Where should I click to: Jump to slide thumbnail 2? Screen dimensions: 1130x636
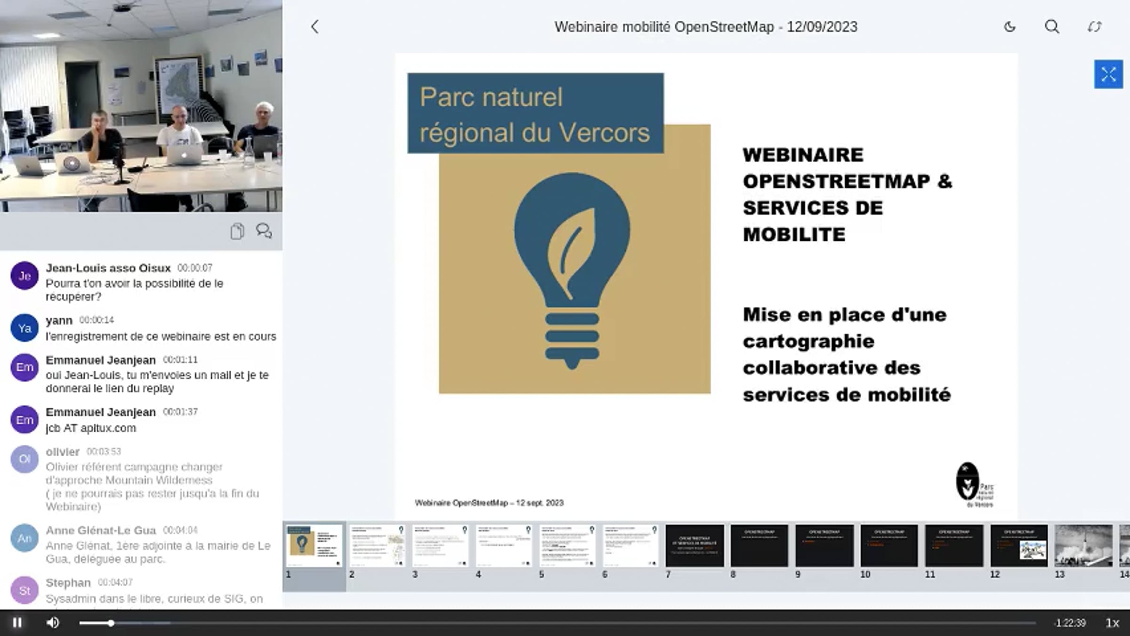click(377, 546)
